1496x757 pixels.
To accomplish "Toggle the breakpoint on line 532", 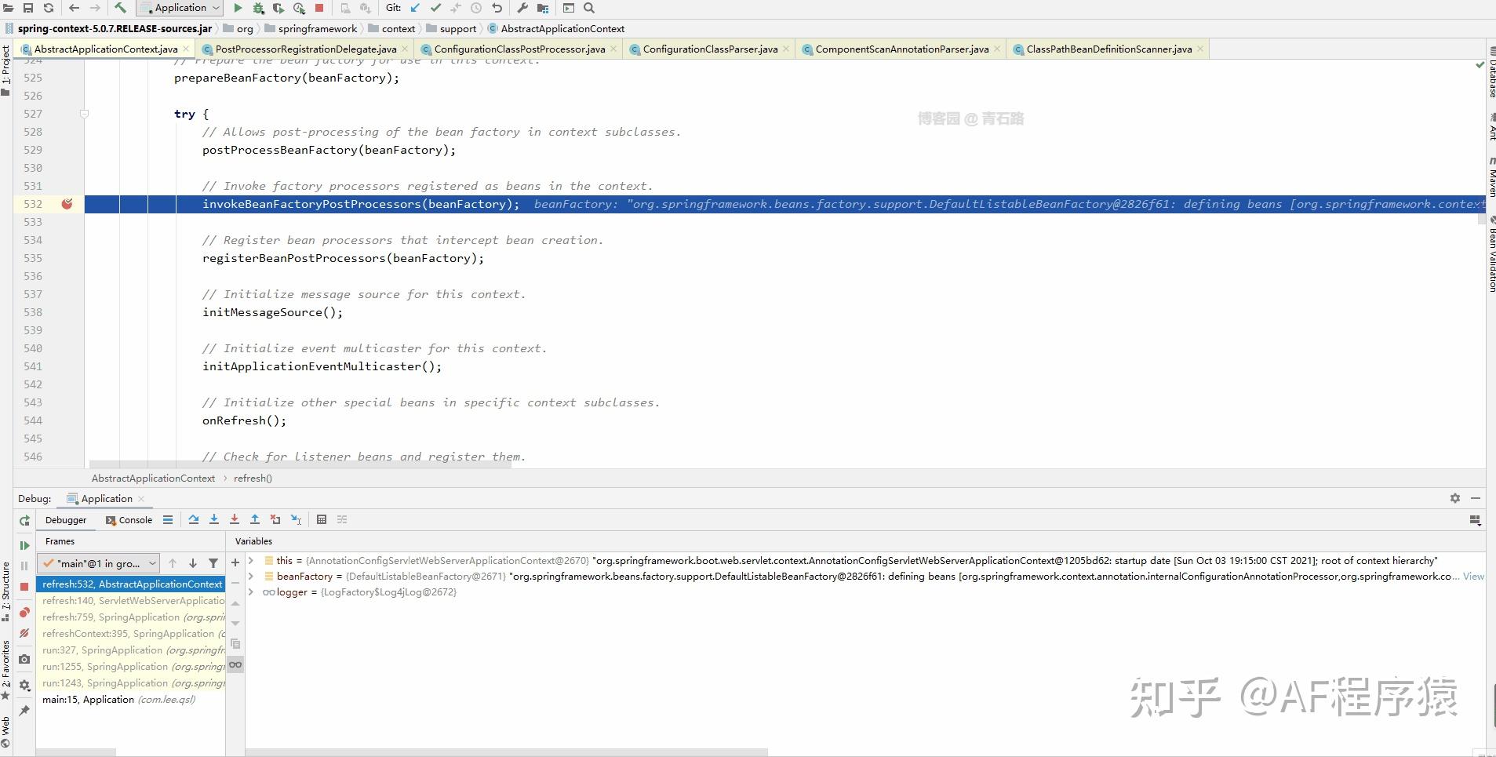I will coord(68,204).
